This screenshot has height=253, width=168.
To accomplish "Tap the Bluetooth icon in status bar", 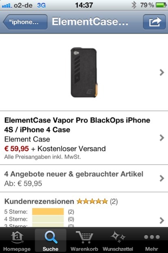I will [134, 5].
